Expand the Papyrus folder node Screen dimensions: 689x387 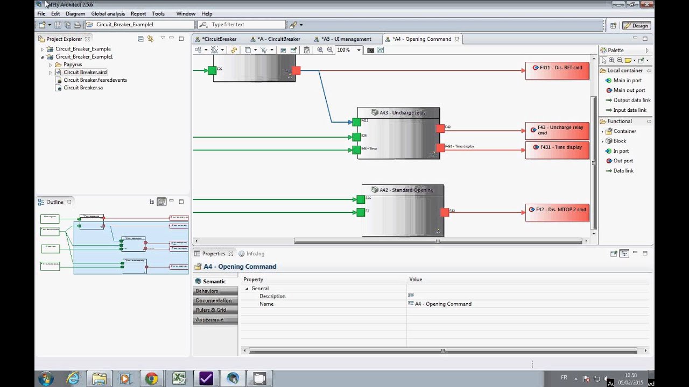(x=51, y=64)
